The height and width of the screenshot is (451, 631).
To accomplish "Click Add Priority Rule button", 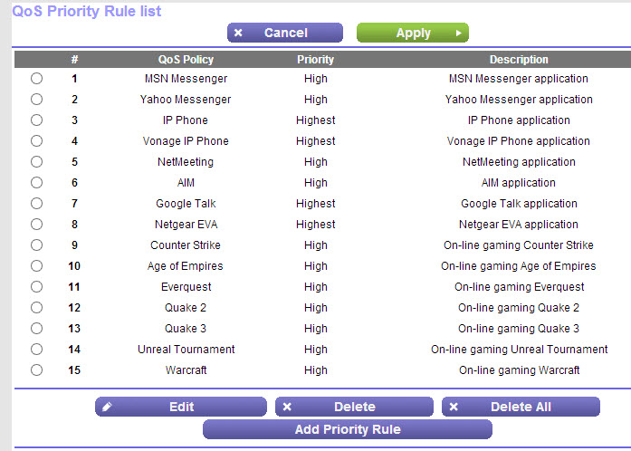I will pos(348,429).
